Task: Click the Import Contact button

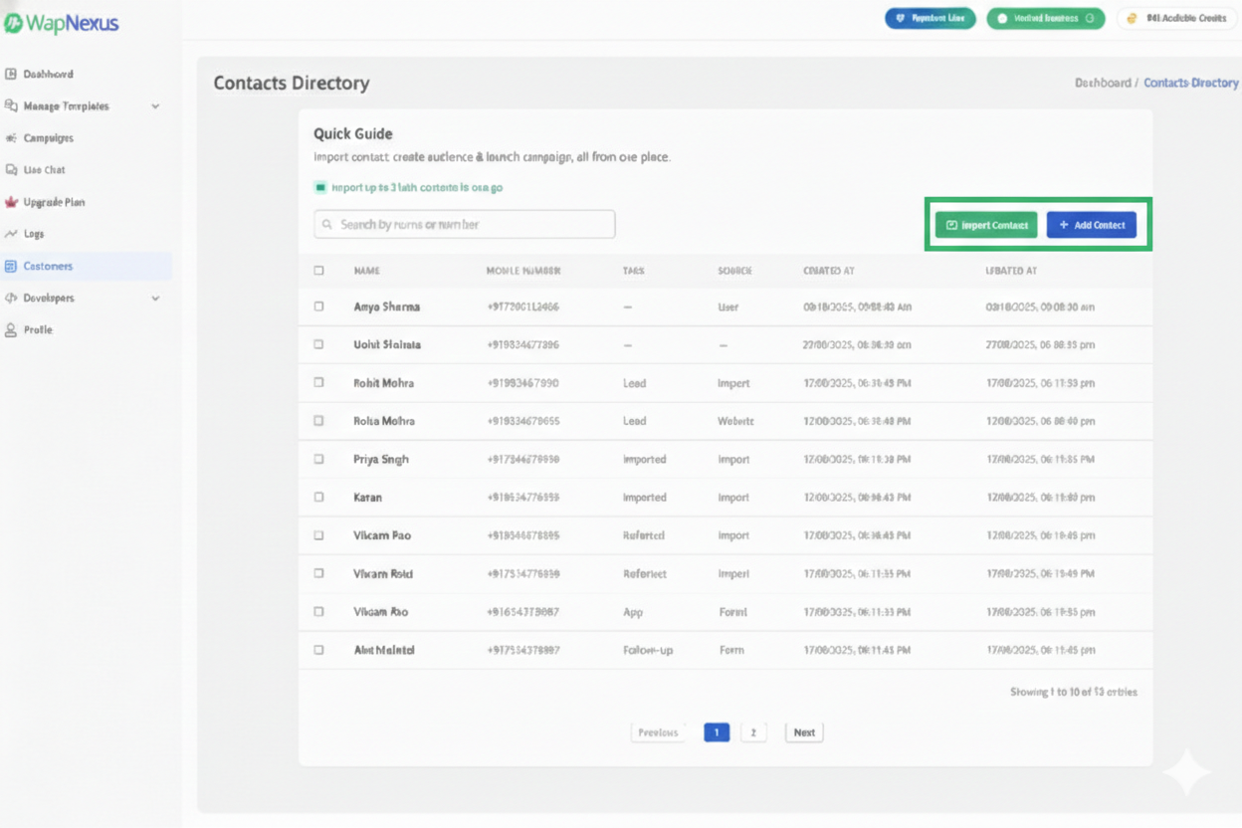Action: (986, 225)
